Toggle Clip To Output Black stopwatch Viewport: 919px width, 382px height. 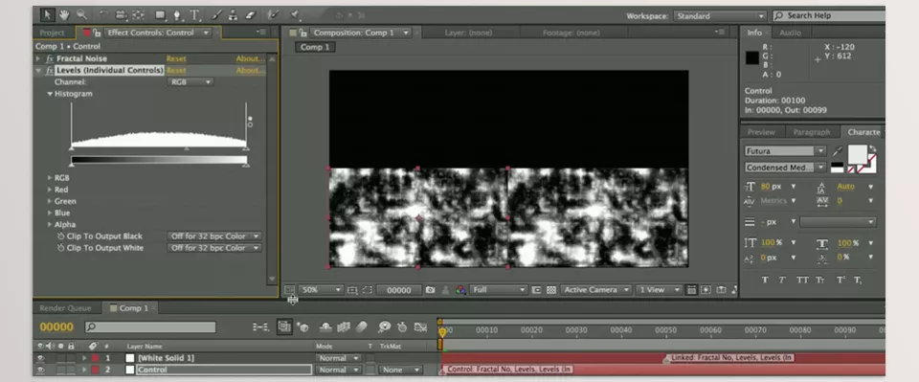tap(61, 236)
